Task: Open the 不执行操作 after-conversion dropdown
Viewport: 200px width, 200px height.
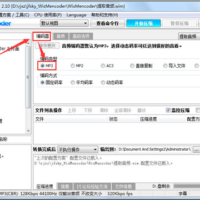Action: tap(78, 149)
